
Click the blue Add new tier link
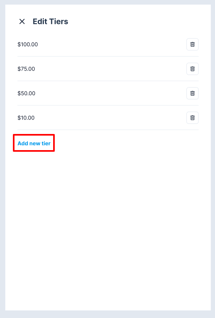(34, 143)
